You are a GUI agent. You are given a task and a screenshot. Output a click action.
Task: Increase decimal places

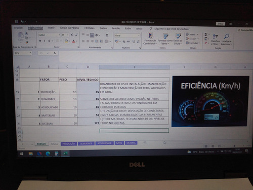point(134,42)
